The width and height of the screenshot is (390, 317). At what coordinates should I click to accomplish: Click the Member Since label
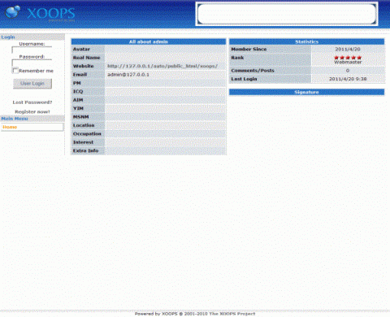[x=249, y=49]
